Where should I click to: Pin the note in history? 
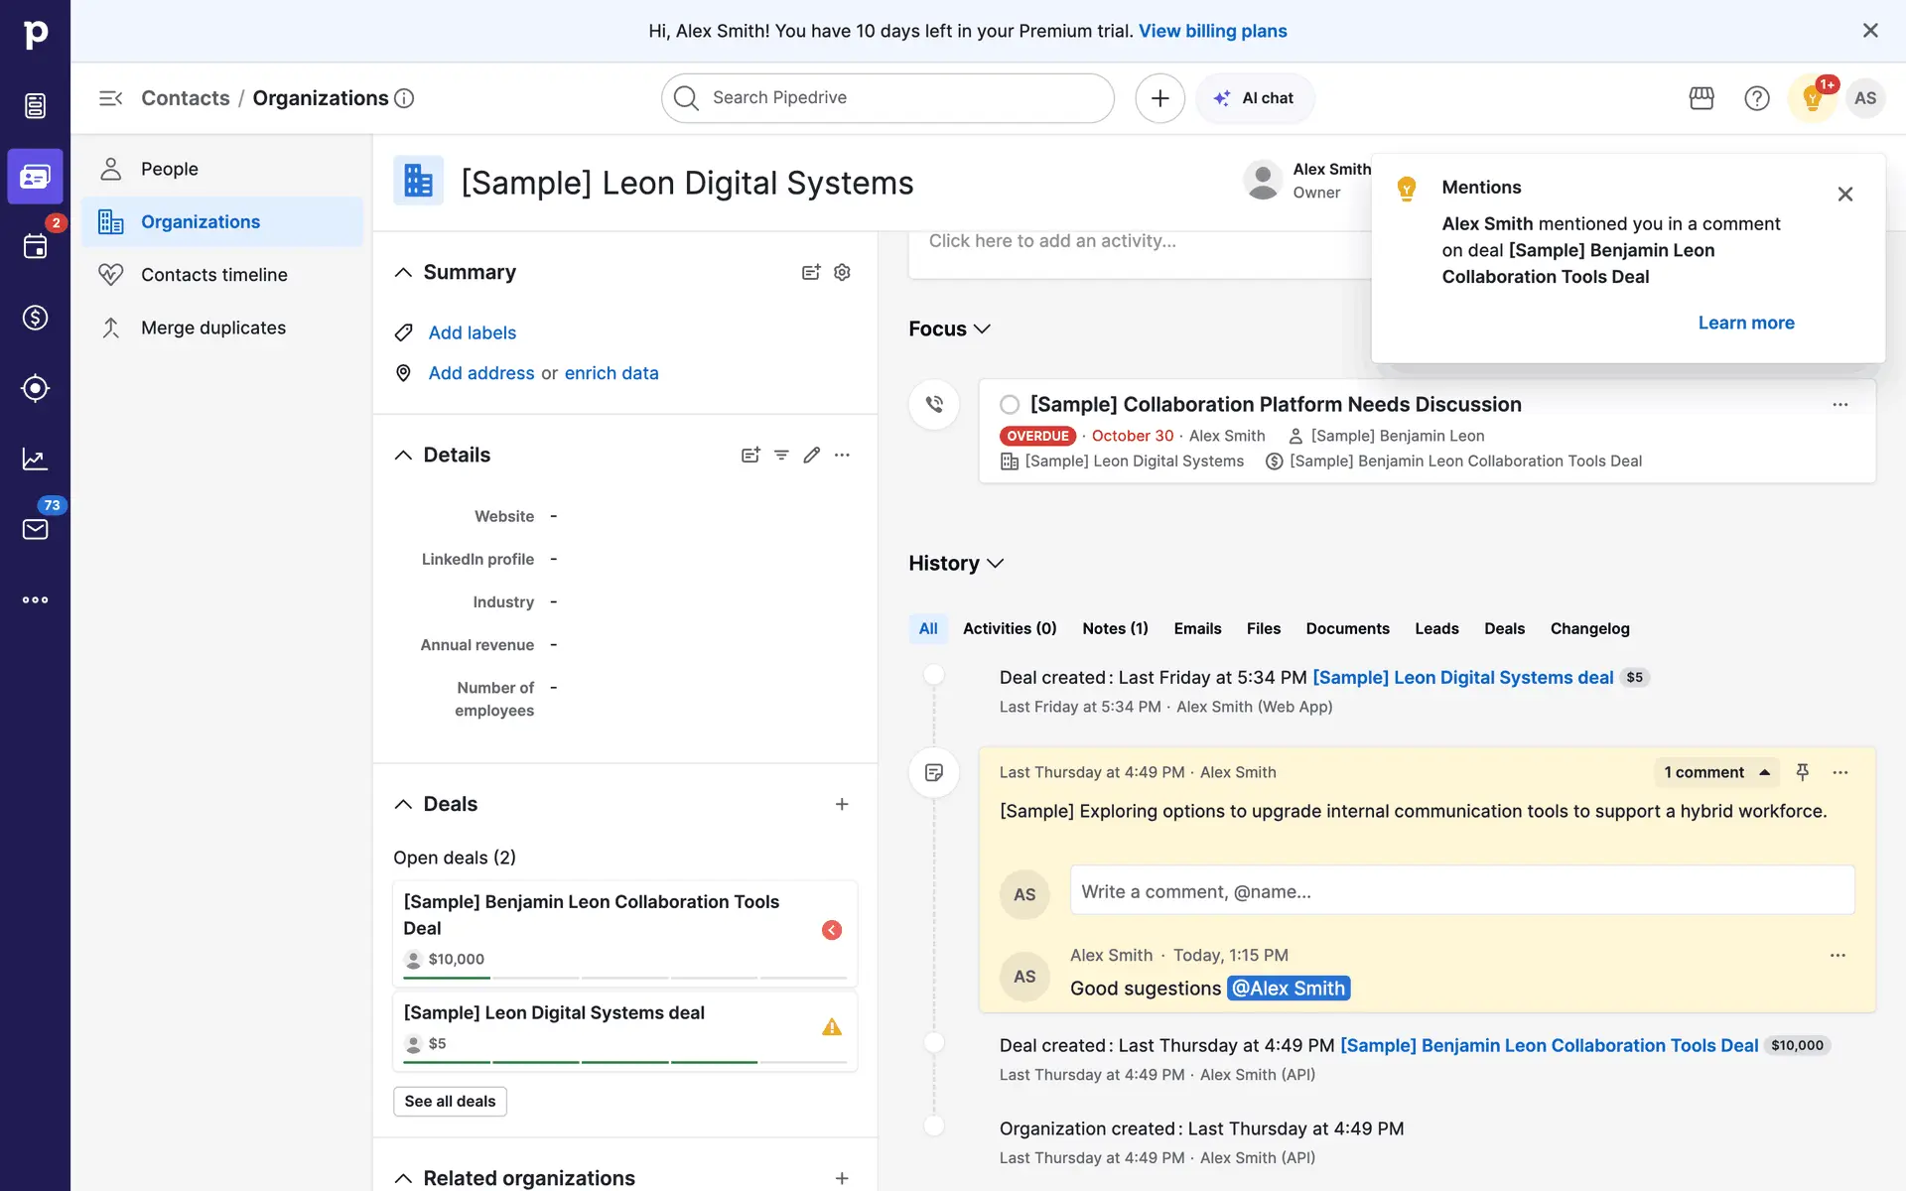pos(1803,772)
